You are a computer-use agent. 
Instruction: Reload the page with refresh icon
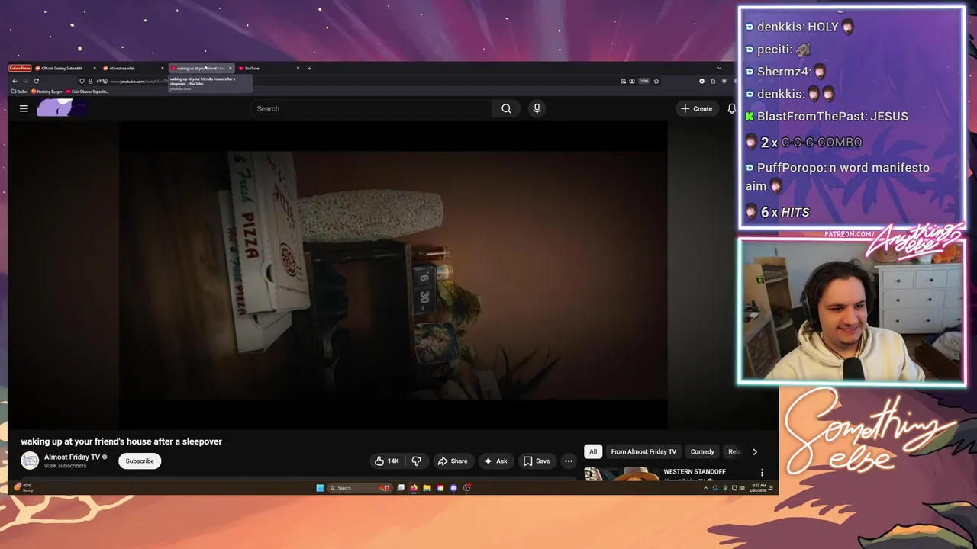(x=36, y=81)
